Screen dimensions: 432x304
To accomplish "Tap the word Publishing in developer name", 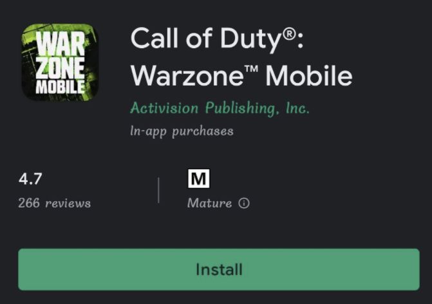I will click(x=240, y=108).
